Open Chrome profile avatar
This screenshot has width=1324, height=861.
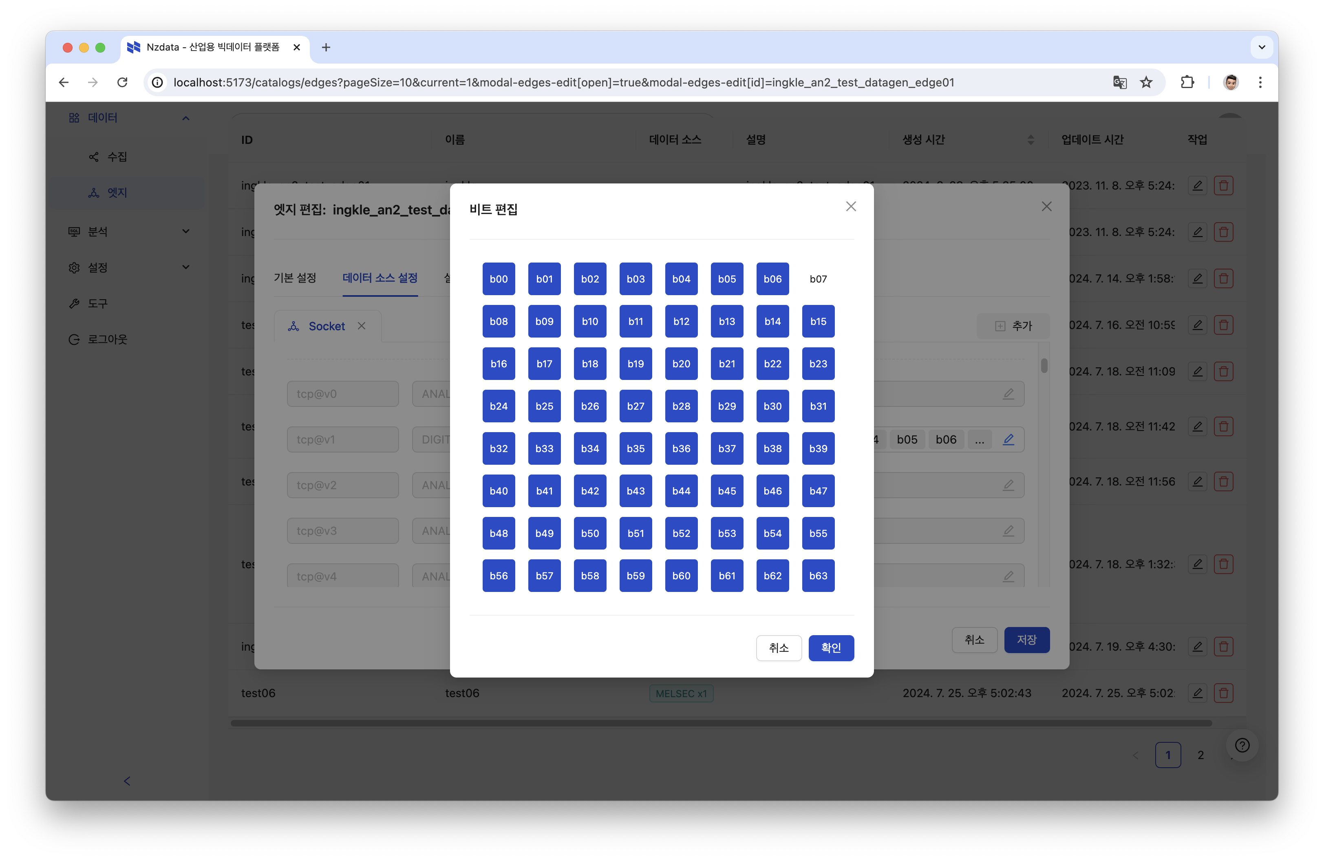click(x=1231, y=82)
